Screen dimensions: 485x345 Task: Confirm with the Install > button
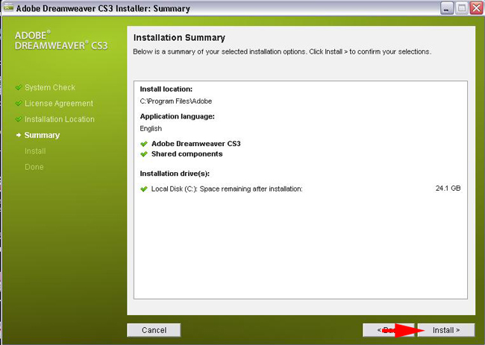pyautogui.click(x=445, y=329)
